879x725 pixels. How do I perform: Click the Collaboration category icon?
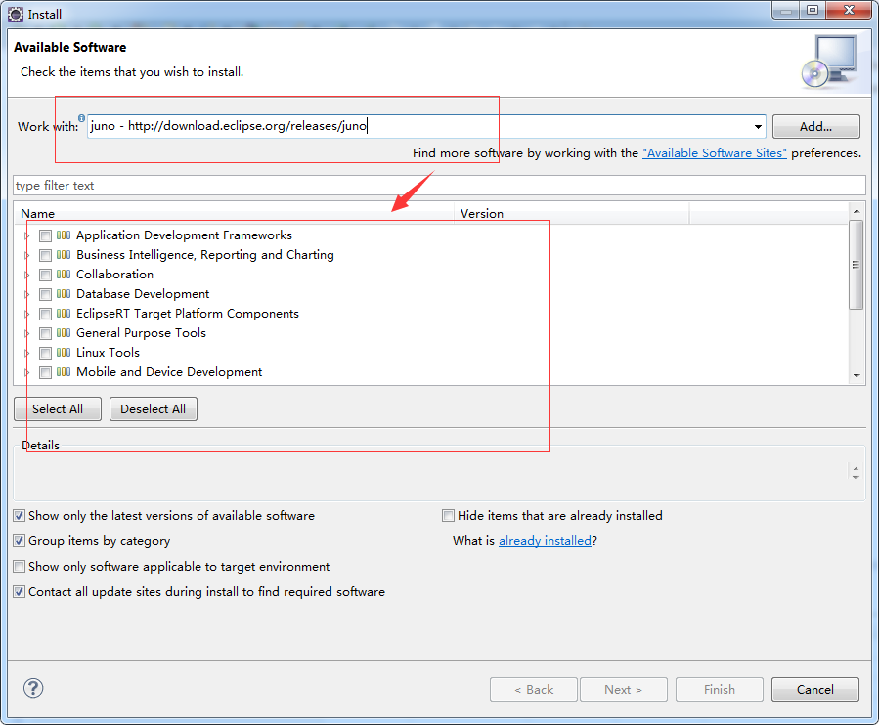click(64, 275)
